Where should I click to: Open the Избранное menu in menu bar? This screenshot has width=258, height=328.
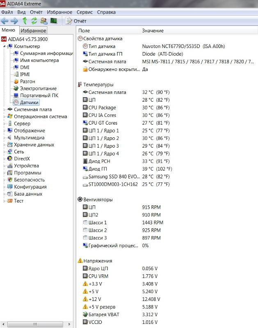[59, 12]
